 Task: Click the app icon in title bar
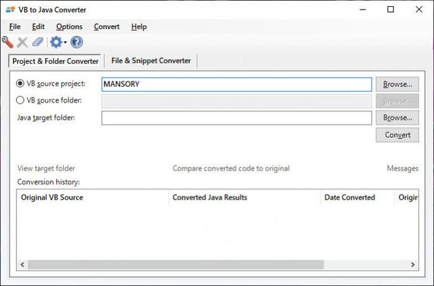click(9, 10)
